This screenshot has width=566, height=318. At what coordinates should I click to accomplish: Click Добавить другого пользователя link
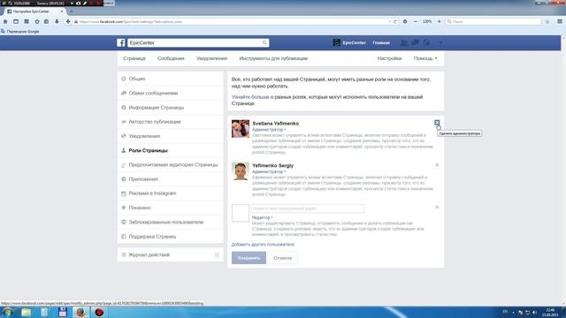click(x=263, y=245)
